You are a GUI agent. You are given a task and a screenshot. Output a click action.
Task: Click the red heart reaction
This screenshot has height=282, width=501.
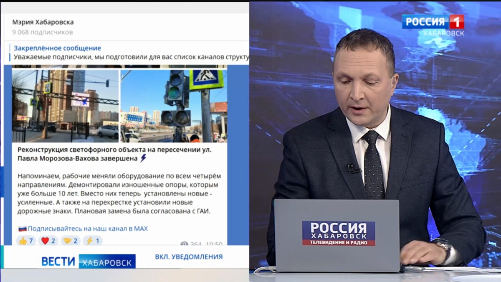point(48,241)
